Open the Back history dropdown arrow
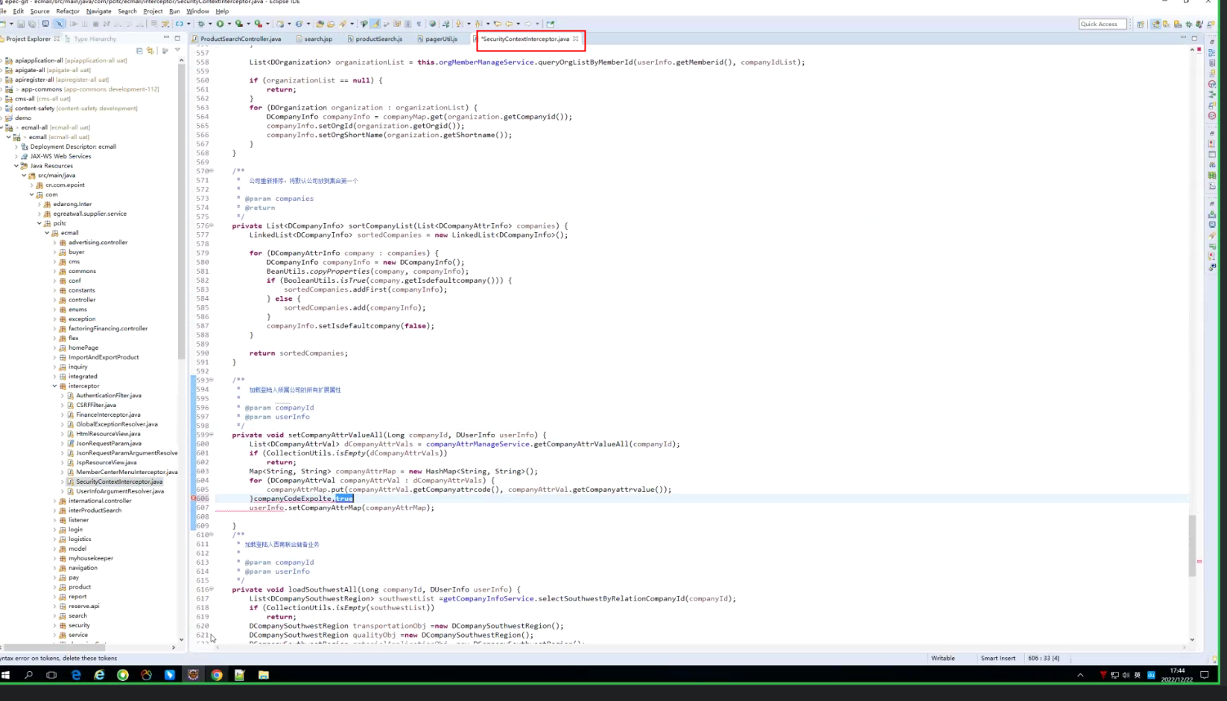The width and height of the screenshot is (1227, 701). (518, 24)
